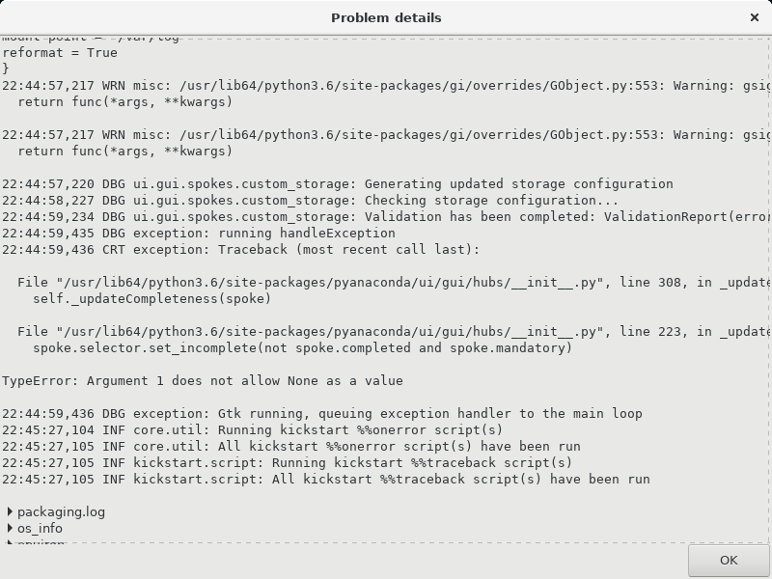Click the 'Gtk running, queuing exception handler' line

[x=322, y=414]
